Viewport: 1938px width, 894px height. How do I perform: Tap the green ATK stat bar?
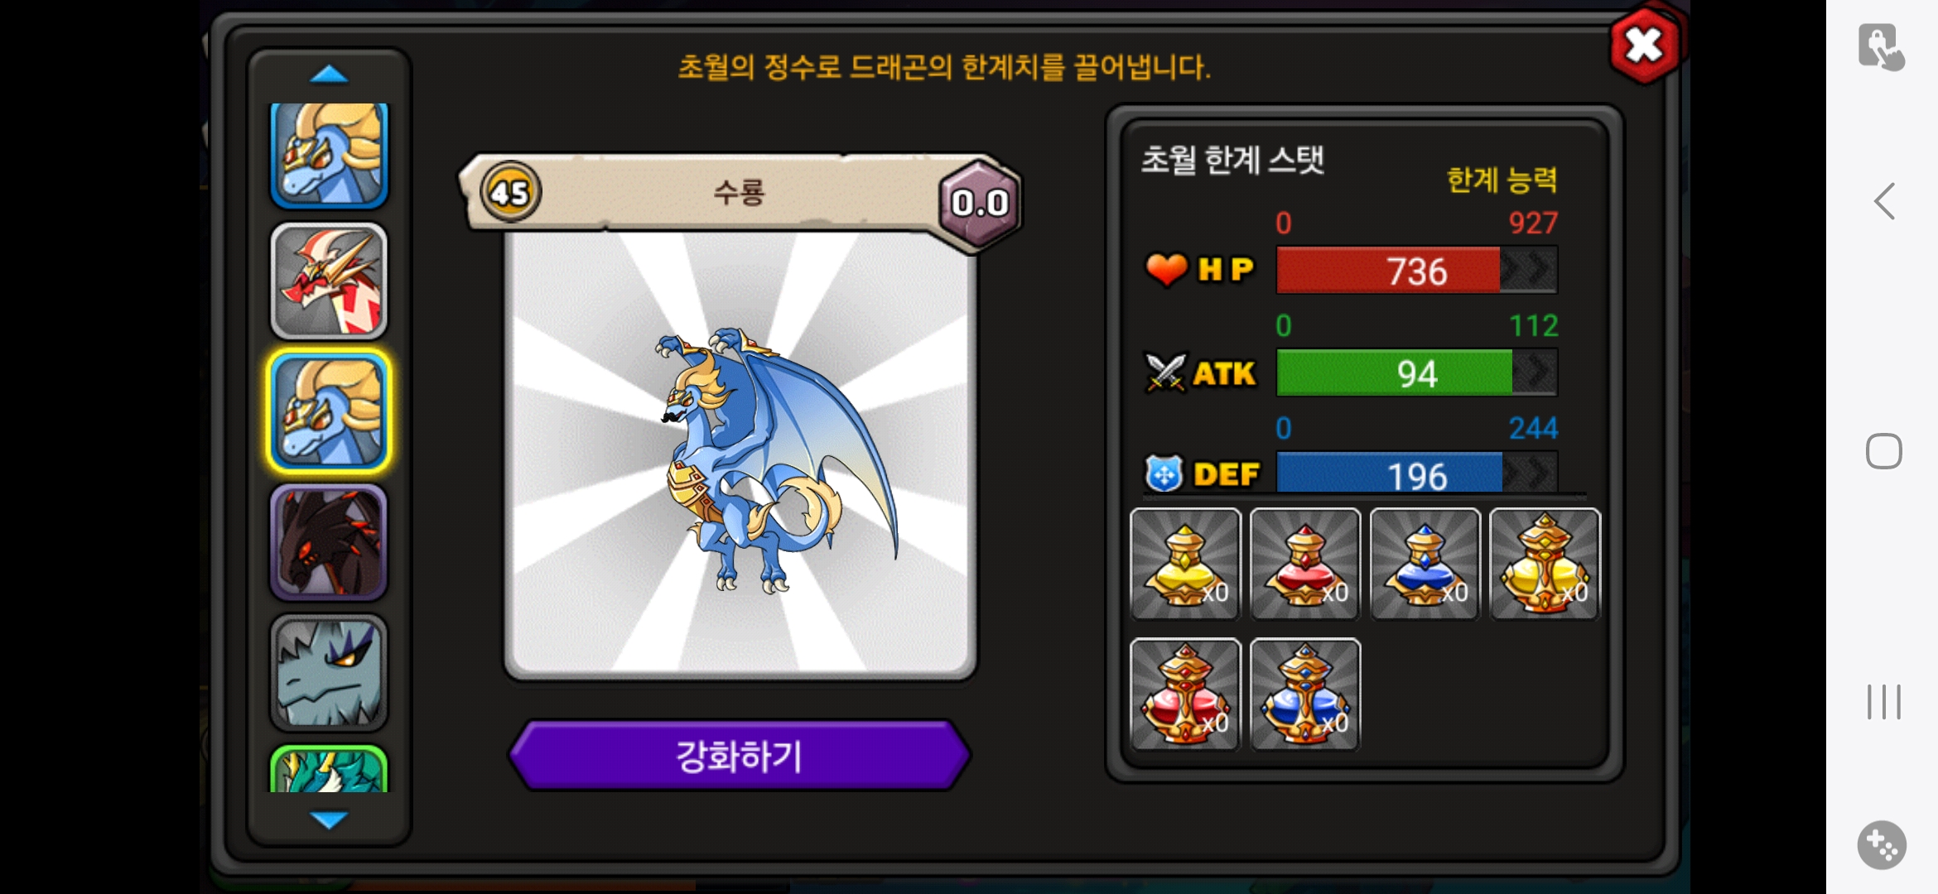1416,373
